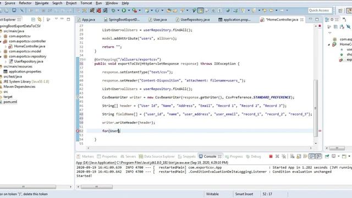Click Remove All Terminated Launches icon

click(x=284, y=156)
